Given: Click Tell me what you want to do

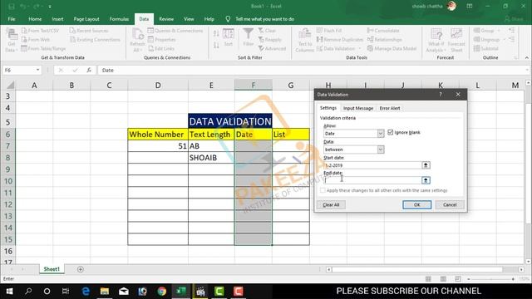Looking at the screenshot, I should click(264, 19).
